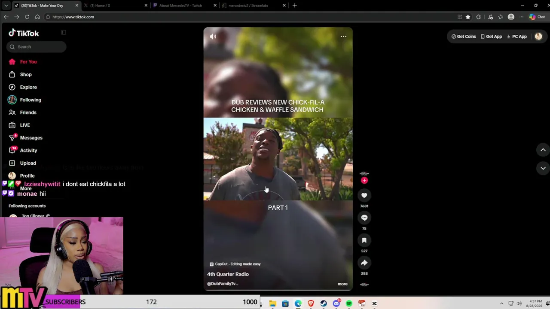Close the About MercedesTV Twitch tab
The image size is (550, 309).
pyautogui.click(x=215, y=6)
